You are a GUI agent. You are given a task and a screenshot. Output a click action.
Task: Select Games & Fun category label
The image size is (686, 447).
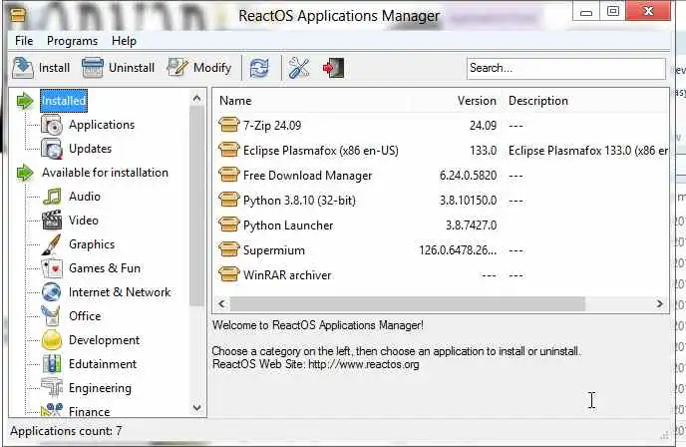pos(105,268)
